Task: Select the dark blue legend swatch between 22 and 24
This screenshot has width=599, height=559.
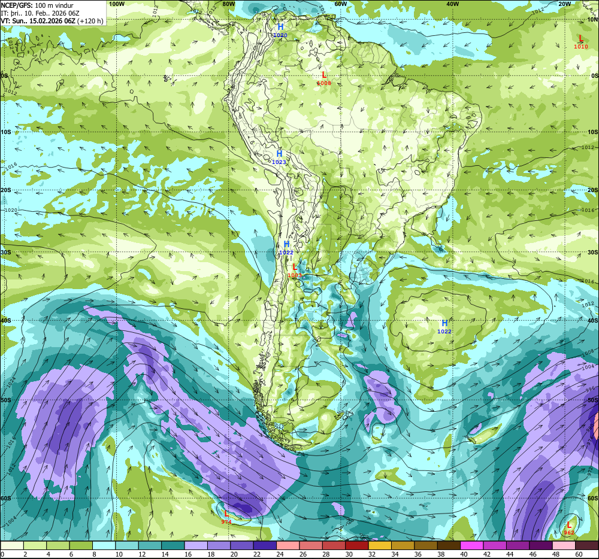Action: tap(265, 545)
